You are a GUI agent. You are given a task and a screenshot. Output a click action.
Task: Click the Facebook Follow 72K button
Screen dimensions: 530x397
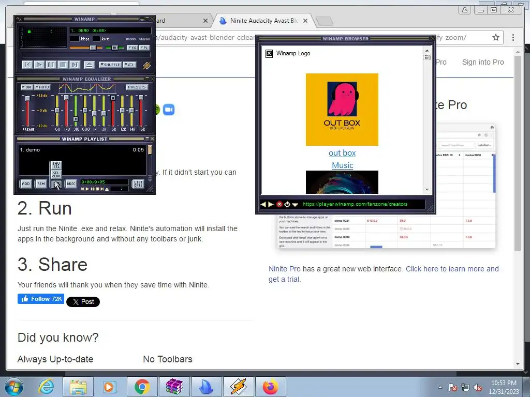tap(41, 299)
